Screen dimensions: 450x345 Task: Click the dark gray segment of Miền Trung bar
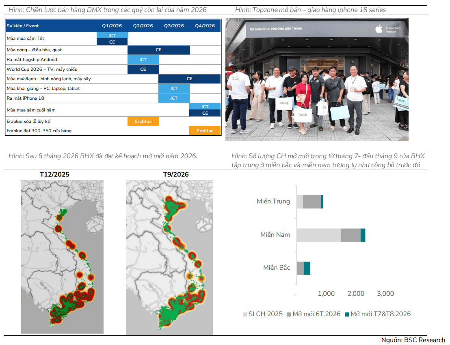tap(312, 202)
